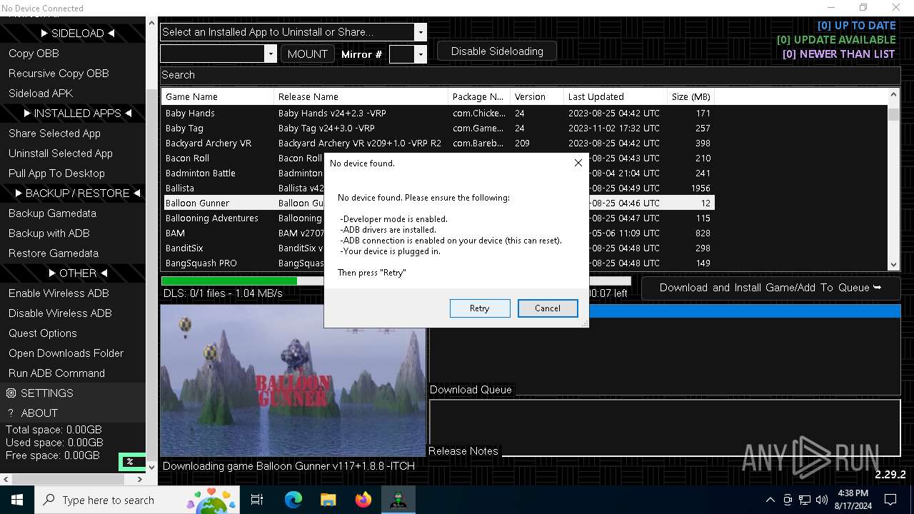Sort by Version column header
This screenshot has height=514, width=914.
click(x=536, y=96)
